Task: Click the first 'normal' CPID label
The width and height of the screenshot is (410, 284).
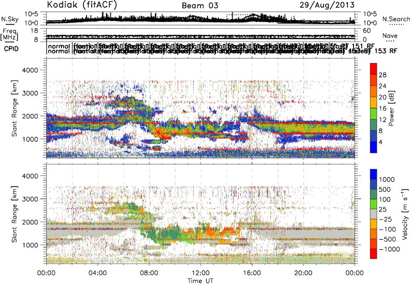Action: (59, 46)
